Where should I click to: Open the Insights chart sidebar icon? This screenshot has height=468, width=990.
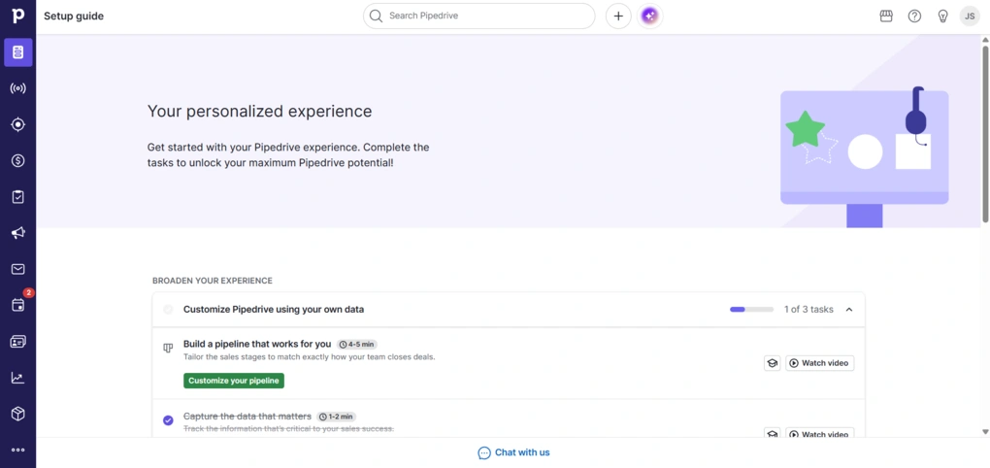click(18, 378)
